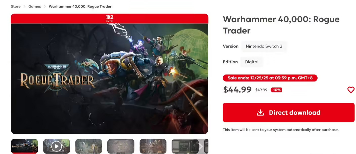Click the -10% discount badge
356x154 pixels.
(276, 90)
